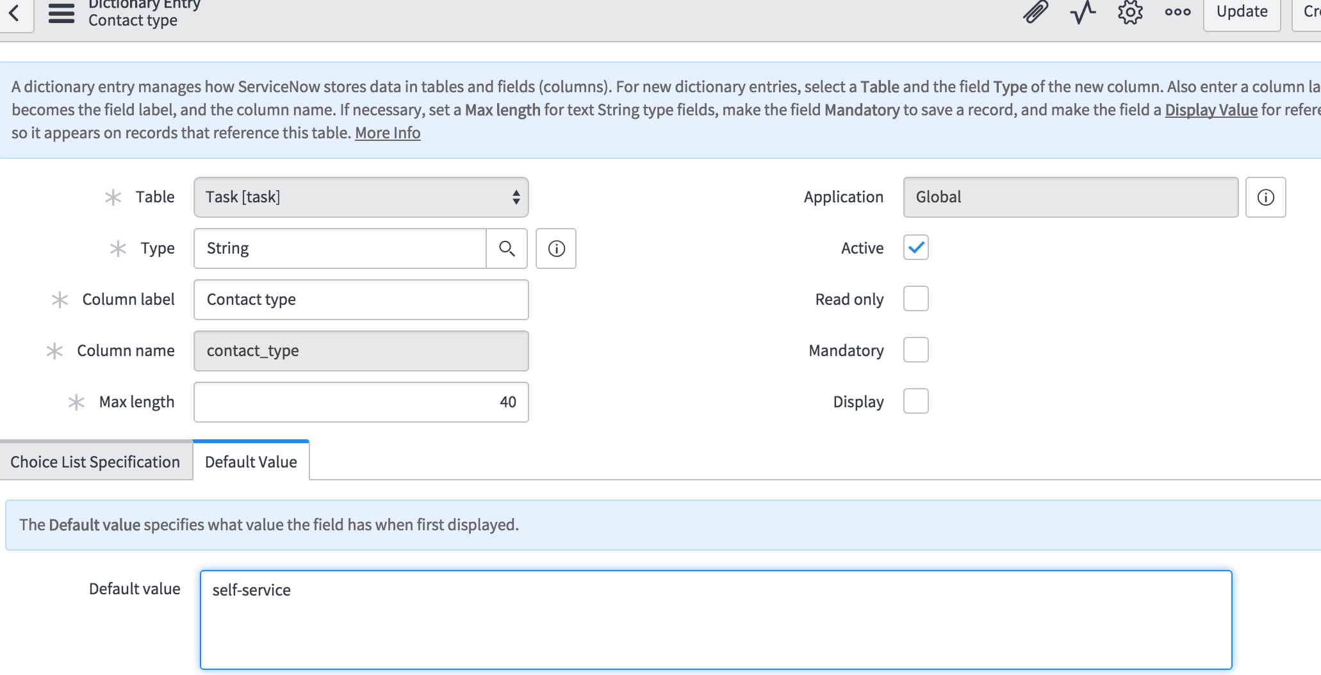Click the Update button
The height and width of the screenshot is (675, 1321).
click(x=1241, y=11)
